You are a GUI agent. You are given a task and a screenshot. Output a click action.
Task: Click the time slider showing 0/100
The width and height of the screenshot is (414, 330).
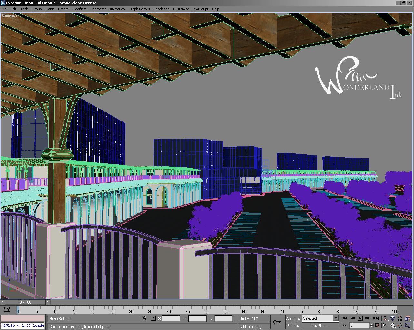tap(25, 302)
